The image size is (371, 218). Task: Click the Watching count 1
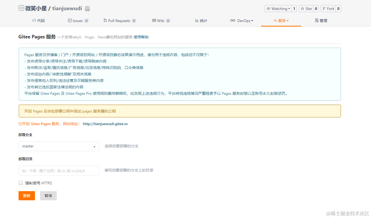coord(294,9)
